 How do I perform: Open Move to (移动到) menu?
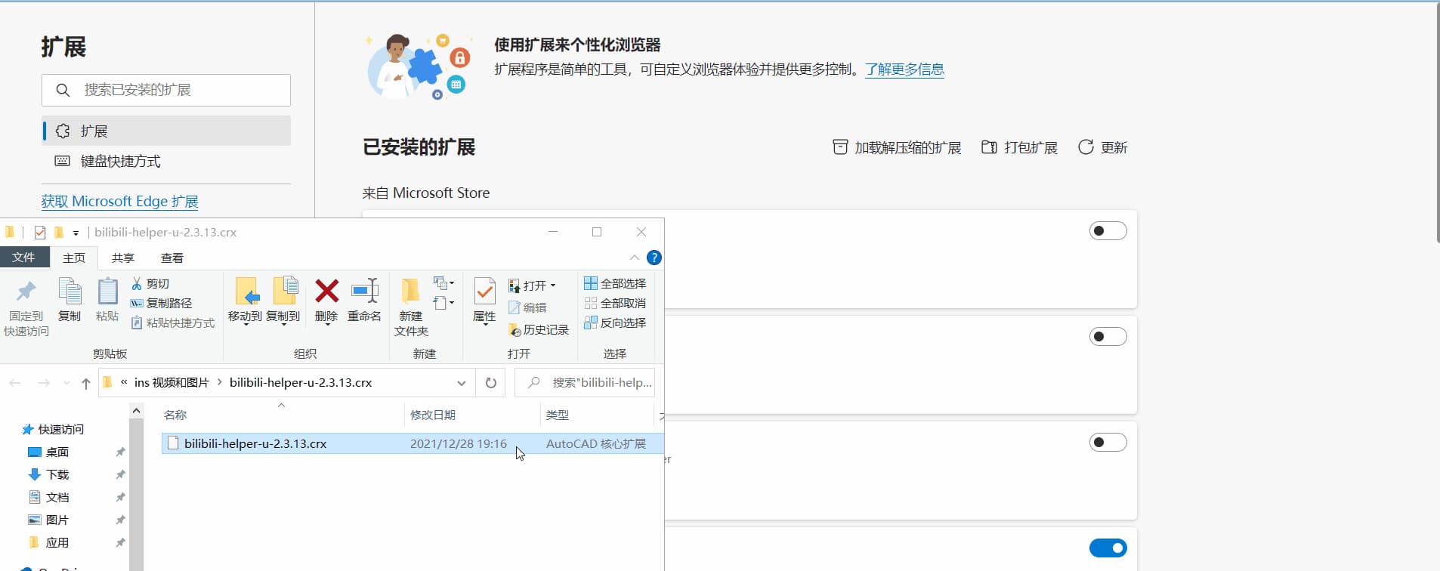click(245, 301)
